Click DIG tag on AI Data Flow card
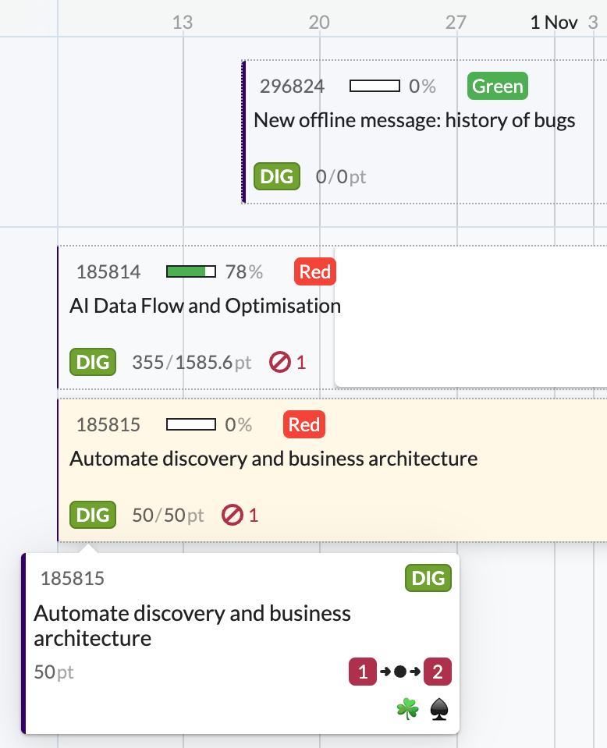The height and width of the screenshot is (748, 607). (93, 362)
